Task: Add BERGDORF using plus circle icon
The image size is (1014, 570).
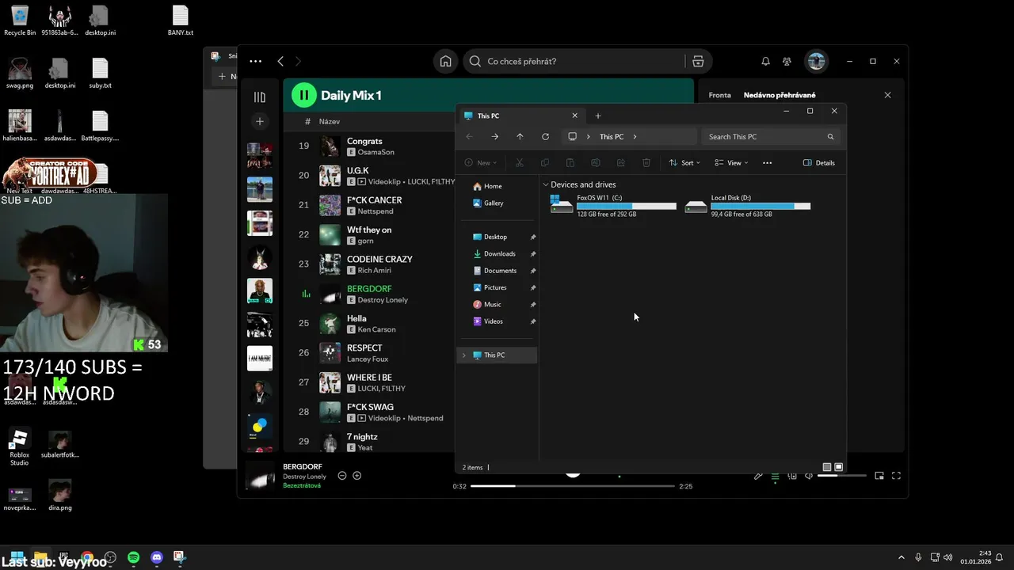Action: 356,476
